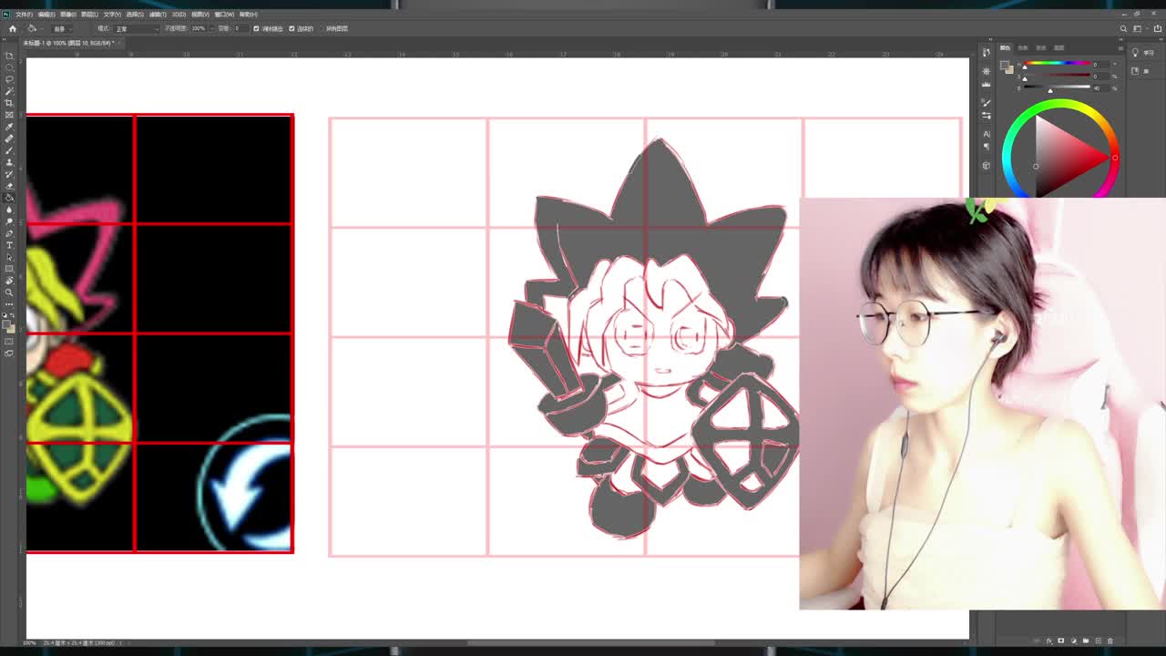Open the 模式 blend mode dropdown

[x=137, y=28]
